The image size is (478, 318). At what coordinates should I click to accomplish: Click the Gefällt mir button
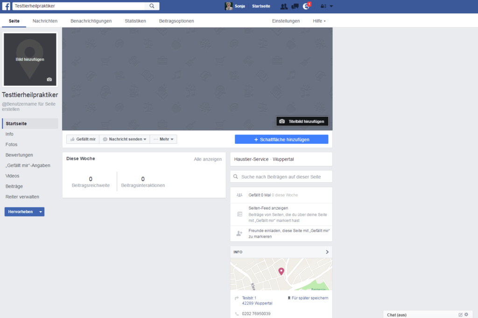tap(83, 139)
